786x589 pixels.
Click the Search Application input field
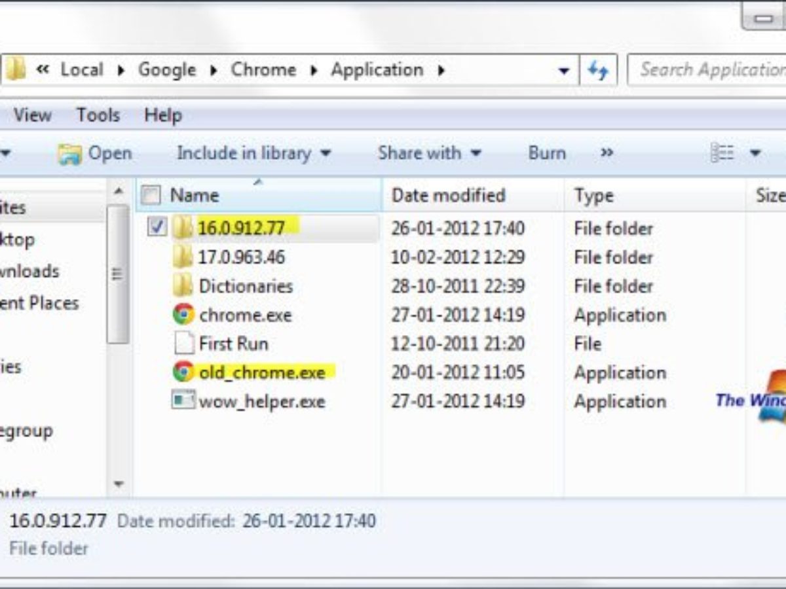pyautogui.click(x=707, y=69)
